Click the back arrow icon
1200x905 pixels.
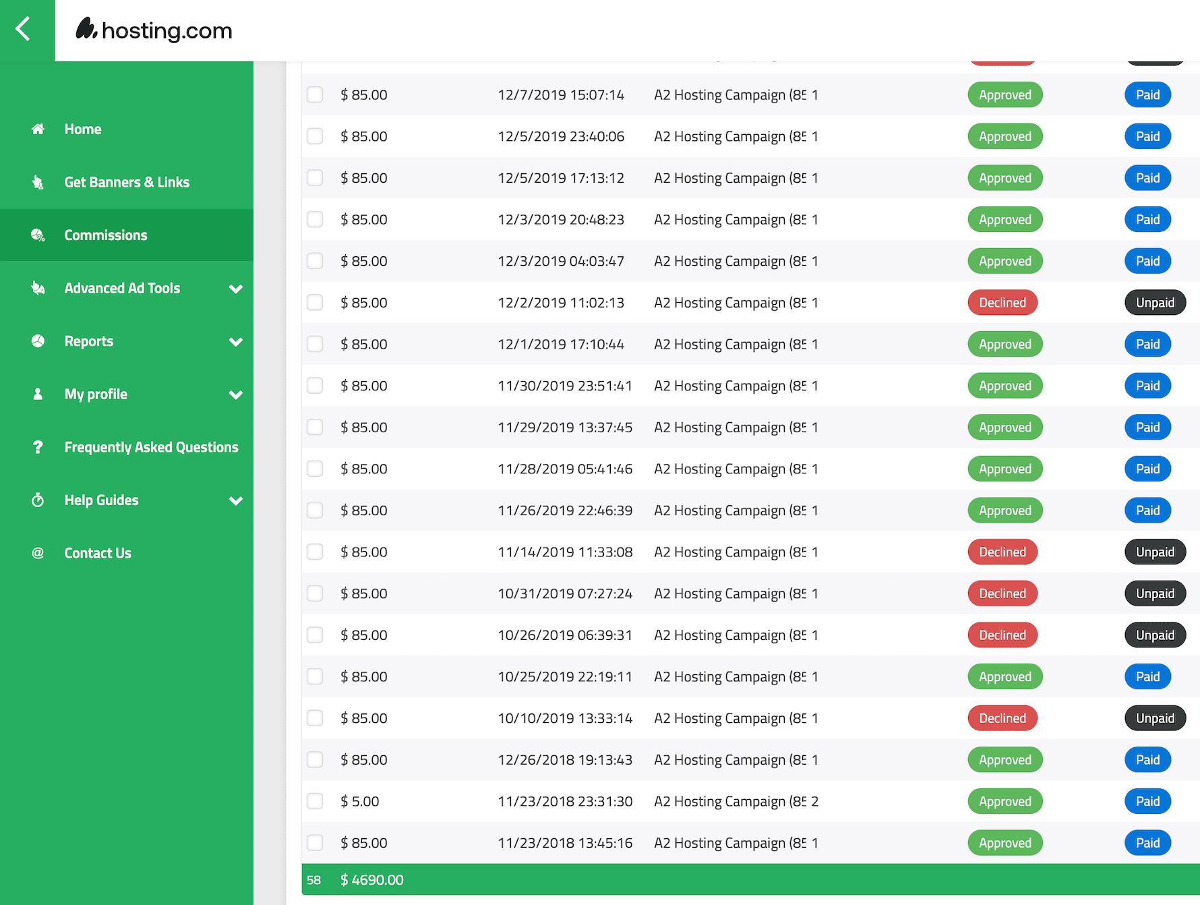click(24, 29)
